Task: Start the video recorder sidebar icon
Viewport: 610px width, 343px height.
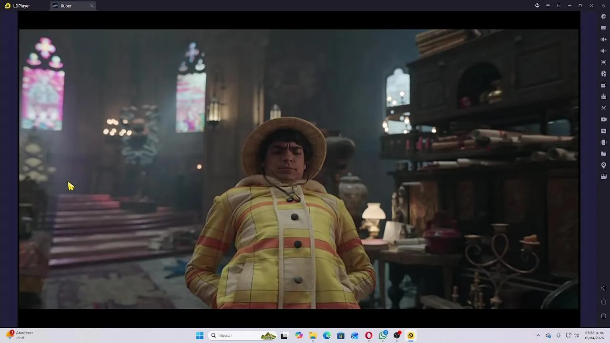Action: pos(603,120)
